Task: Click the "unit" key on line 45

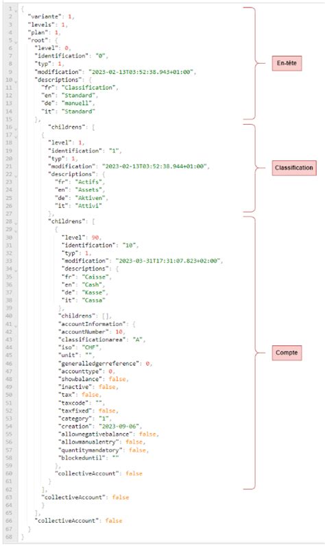Action: tap(68, 356)
